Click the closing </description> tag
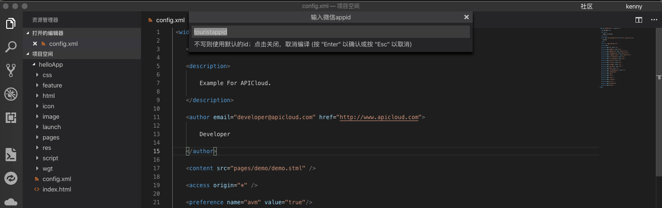 [210, 100]
